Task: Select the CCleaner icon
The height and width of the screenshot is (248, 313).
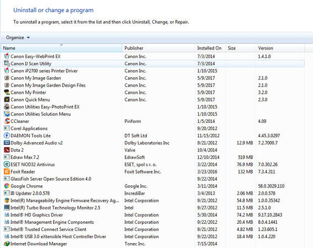Action: click(x=7, y=121)
